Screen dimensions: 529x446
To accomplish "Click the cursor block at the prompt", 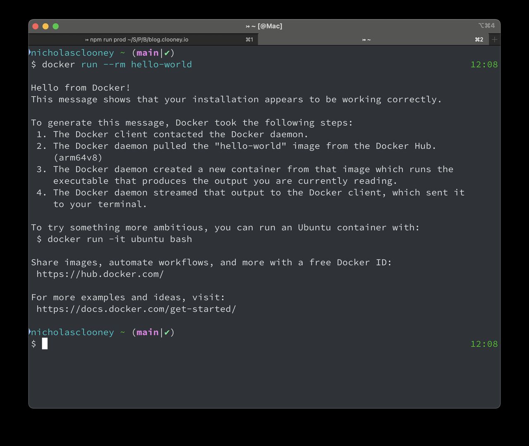I will (x=45, y=344).
